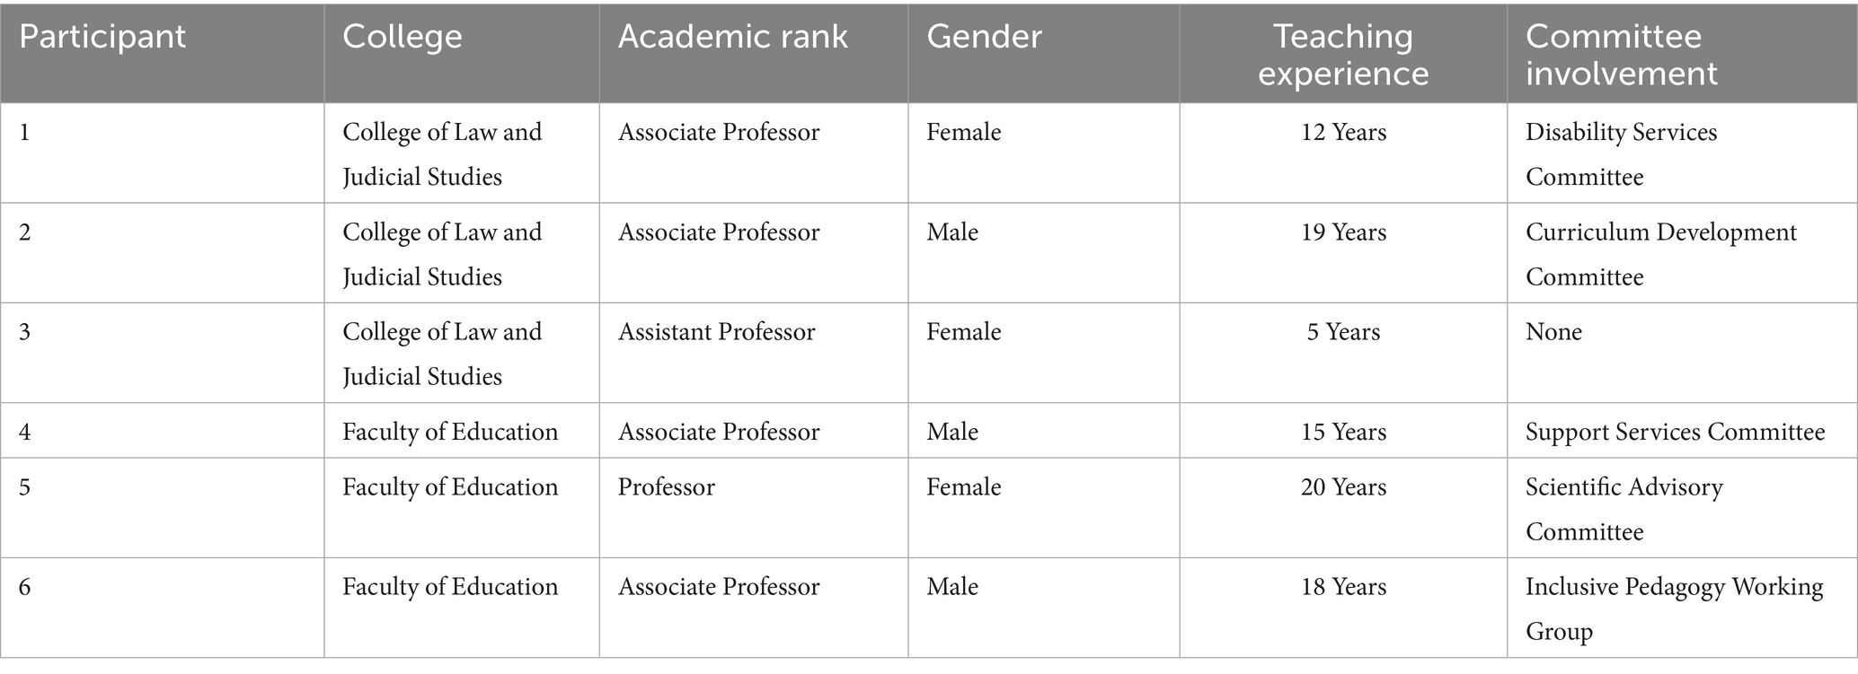This screenshot has height=674, width=1858.
Task: Select the Assistant Professor cell
Action: pos(716,332)
